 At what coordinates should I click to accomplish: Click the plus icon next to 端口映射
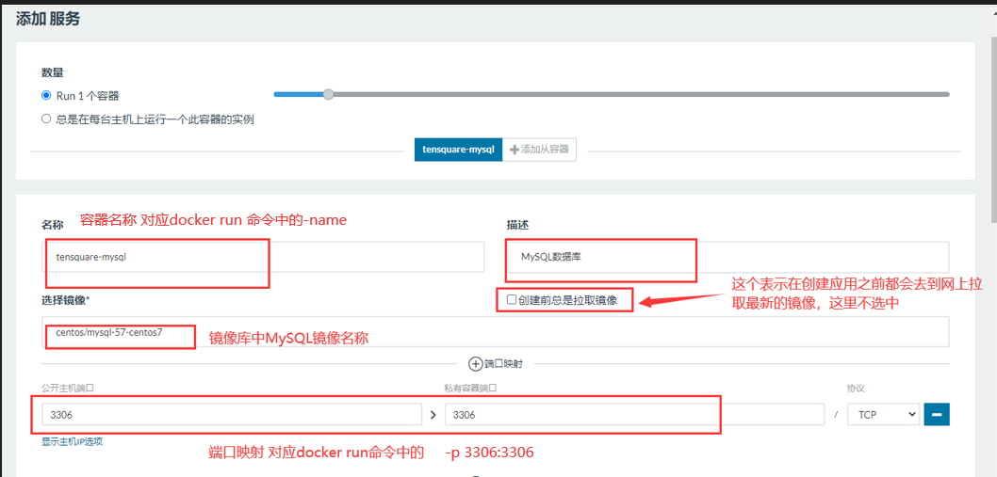click(x=476, y=364)
